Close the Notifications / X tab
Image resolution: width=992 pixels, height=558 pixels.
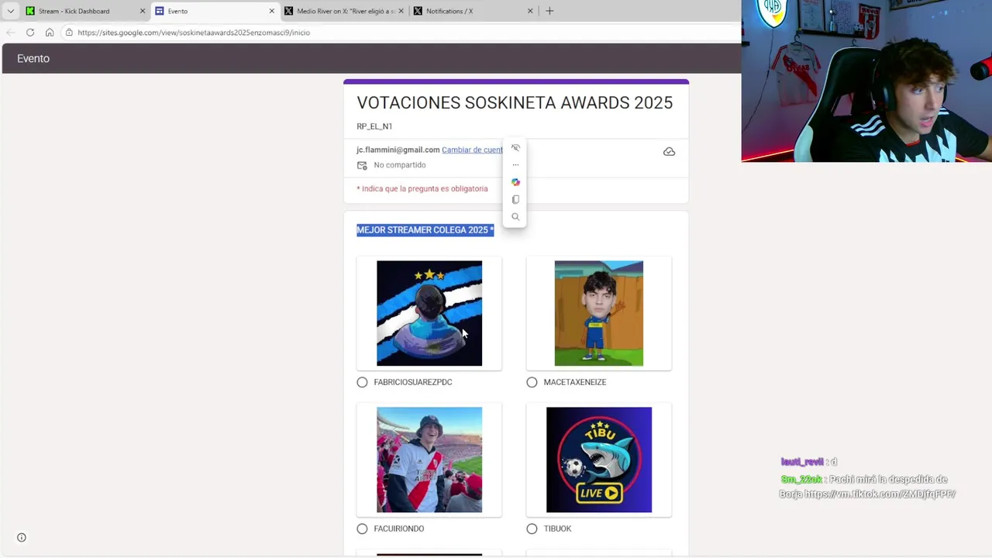click(x=530, y=11)
